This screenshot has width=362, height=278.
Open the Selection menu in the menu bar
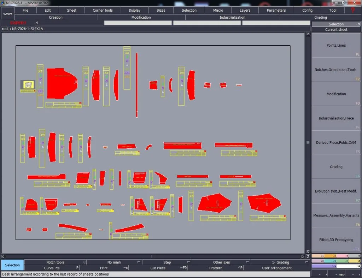point(189,10)
